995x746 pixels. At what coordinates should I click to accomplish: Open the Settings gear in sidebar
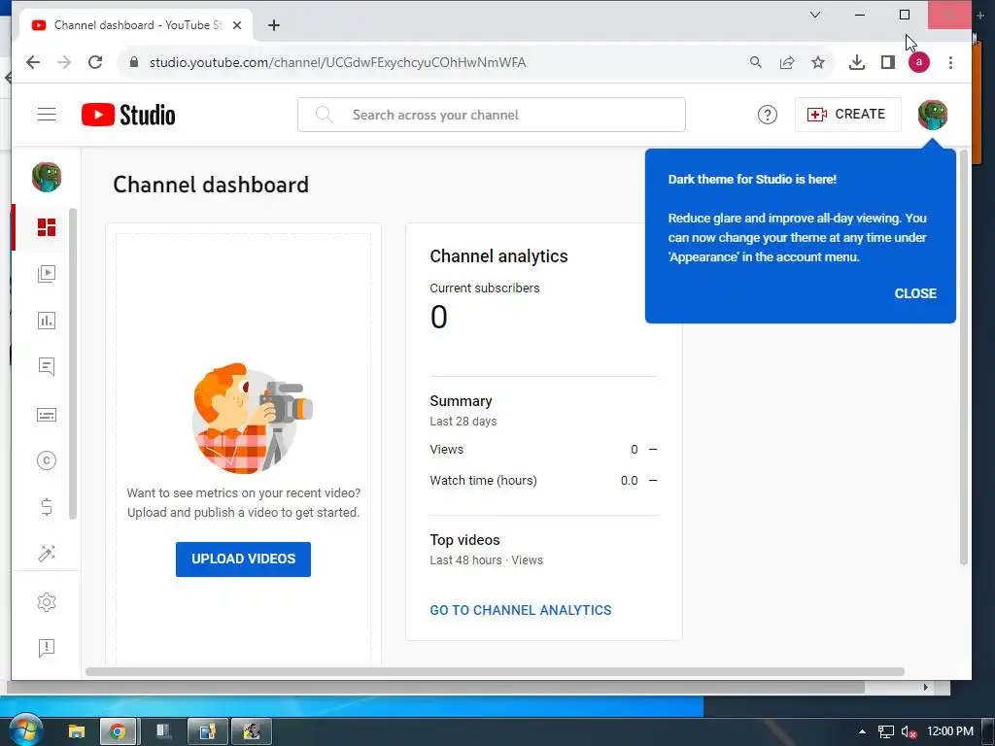(47, 601)
